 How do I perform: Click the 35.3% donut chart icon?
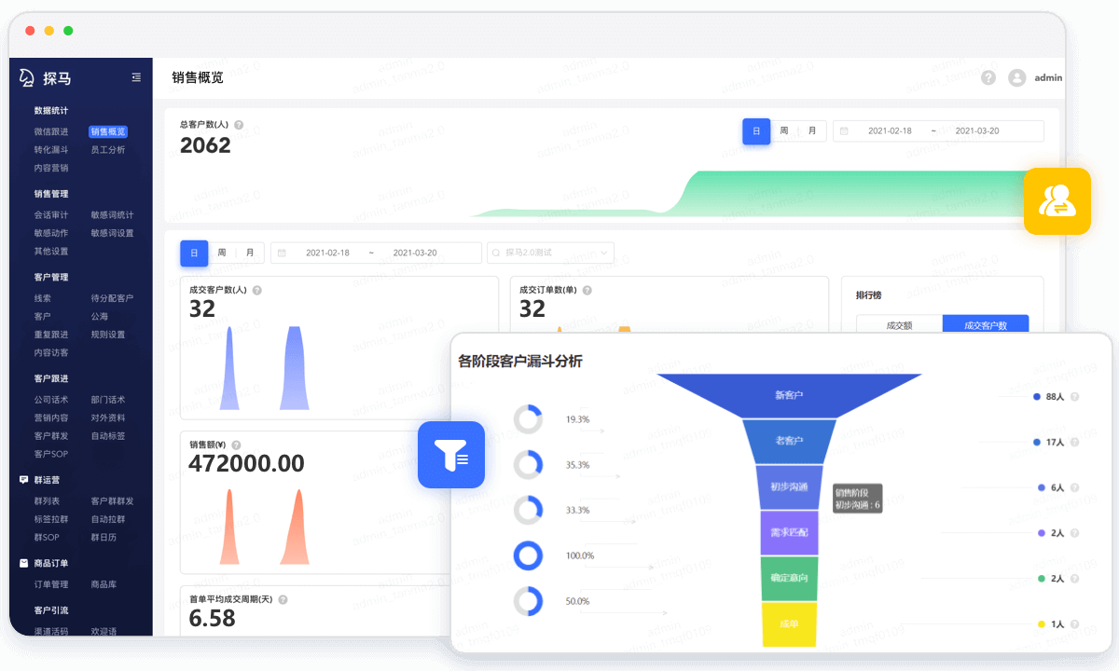tap(528, 465)
